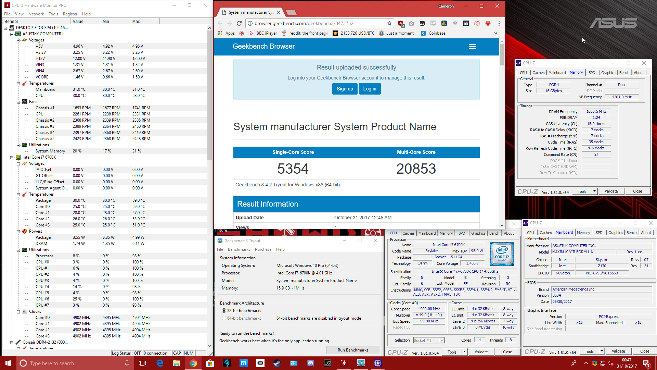Click the Windows search box
The height and width of the screenshot is (370, 657).
[x=75, y=363]
